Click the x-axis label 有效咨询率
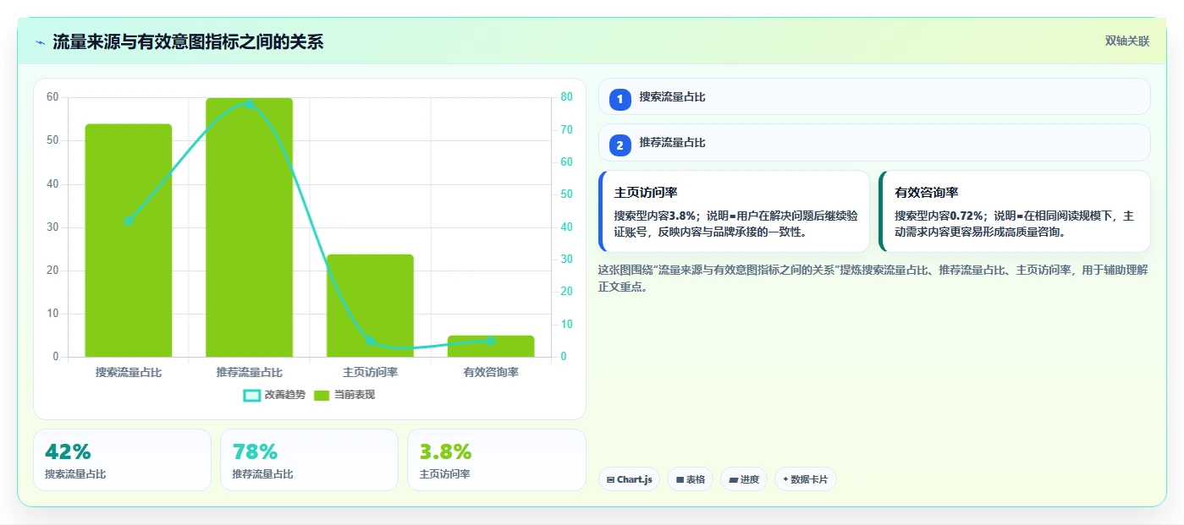The height and width of the screenshot is (525, 1184). tap(491, 372)
